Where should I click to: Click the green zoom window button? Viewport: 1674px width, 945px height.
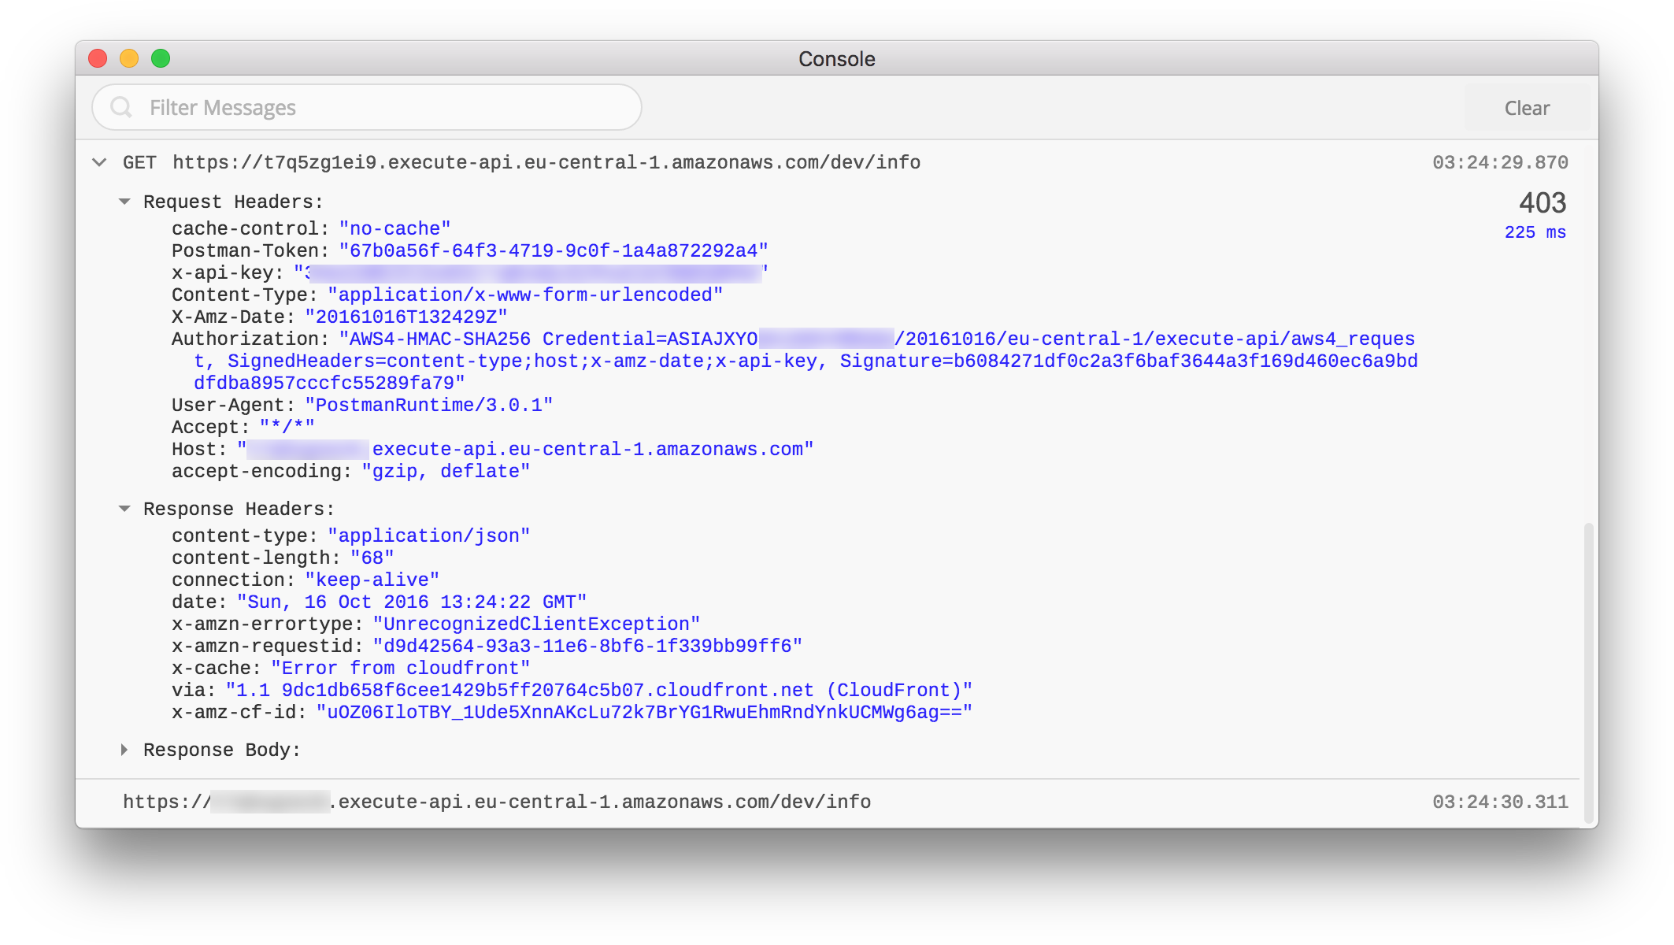(161, 58)
